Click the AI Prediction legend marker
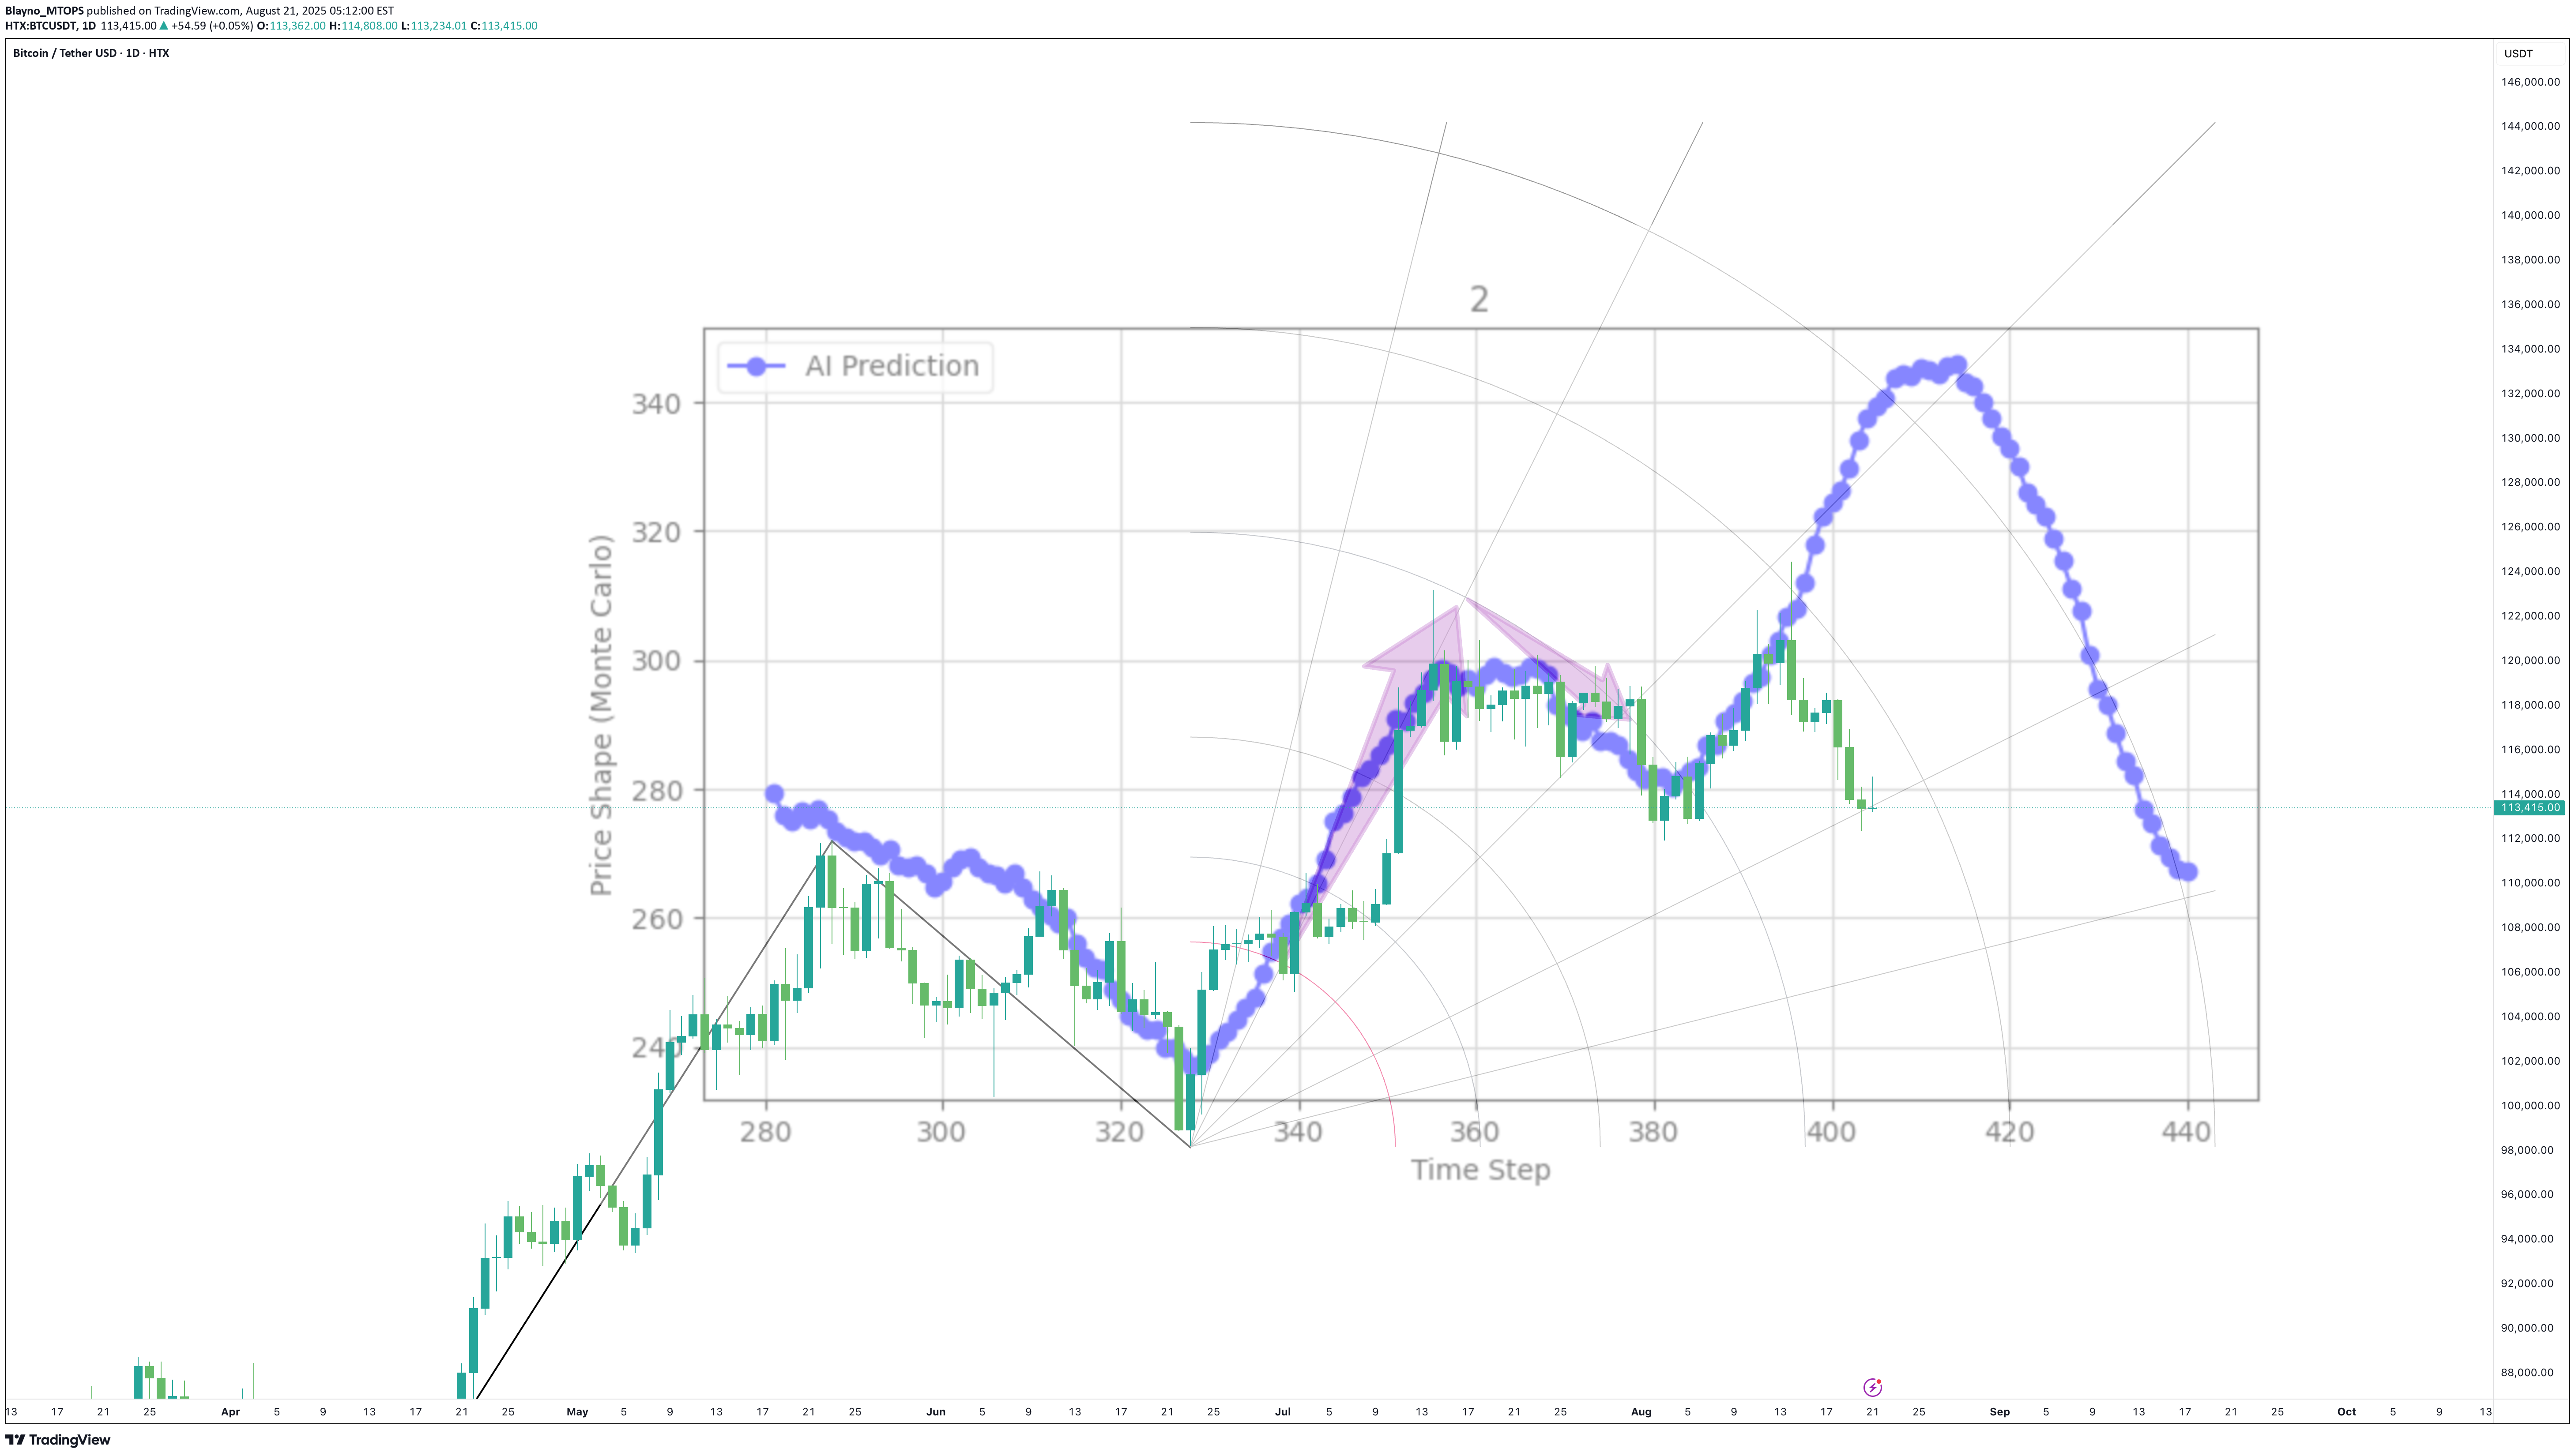Viewport: 2575px width, 1456px height. coord(756,367)
